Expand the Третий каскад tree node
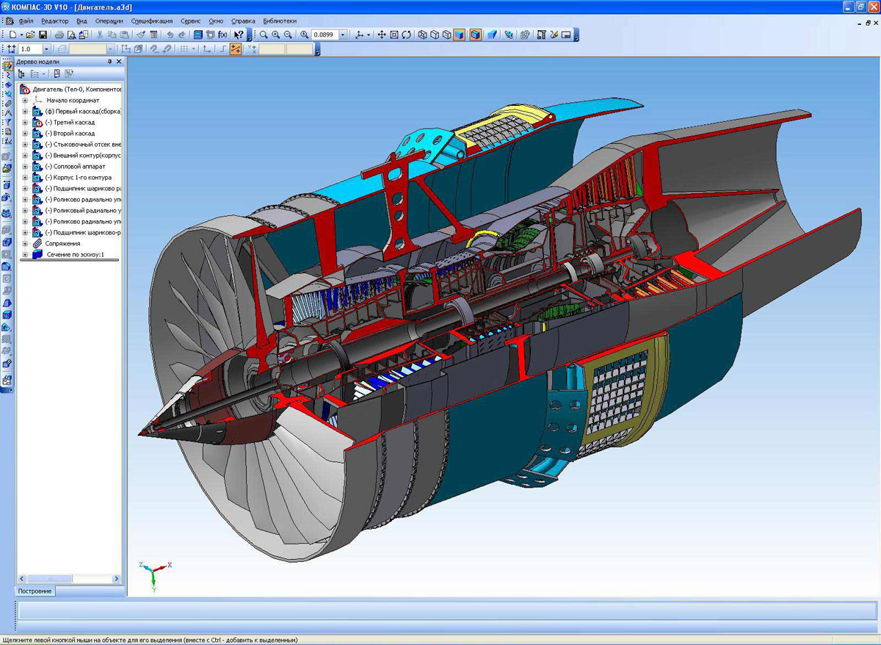881x645 pixels. (x=25, y=123)
